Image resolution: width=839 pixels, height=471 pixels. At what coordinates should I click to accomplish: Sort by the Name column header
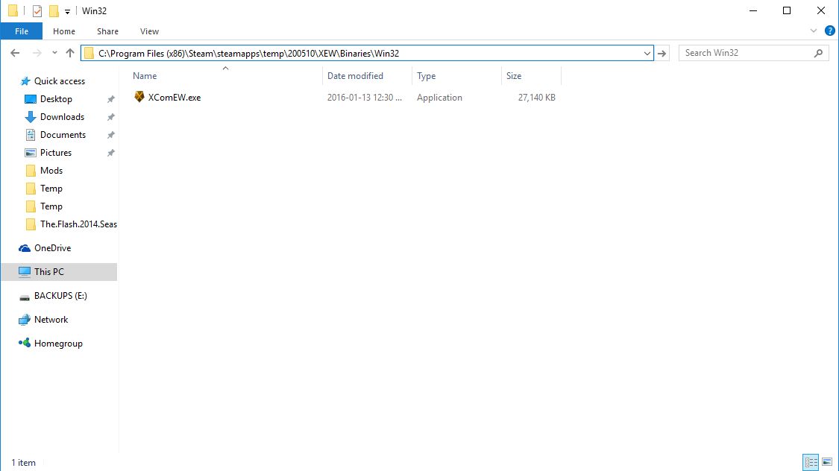(x=145, y=76)
